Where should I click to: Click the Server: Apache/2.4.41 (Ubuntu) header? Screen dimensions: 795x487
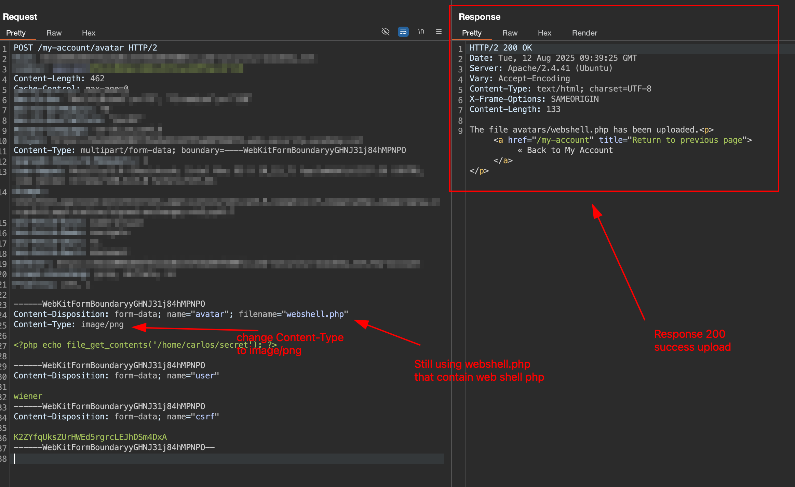541,68
